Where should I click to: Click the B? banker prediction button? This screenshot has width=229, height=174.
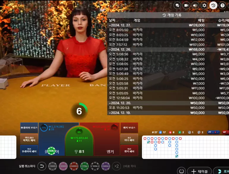click(x=226, y=132)
